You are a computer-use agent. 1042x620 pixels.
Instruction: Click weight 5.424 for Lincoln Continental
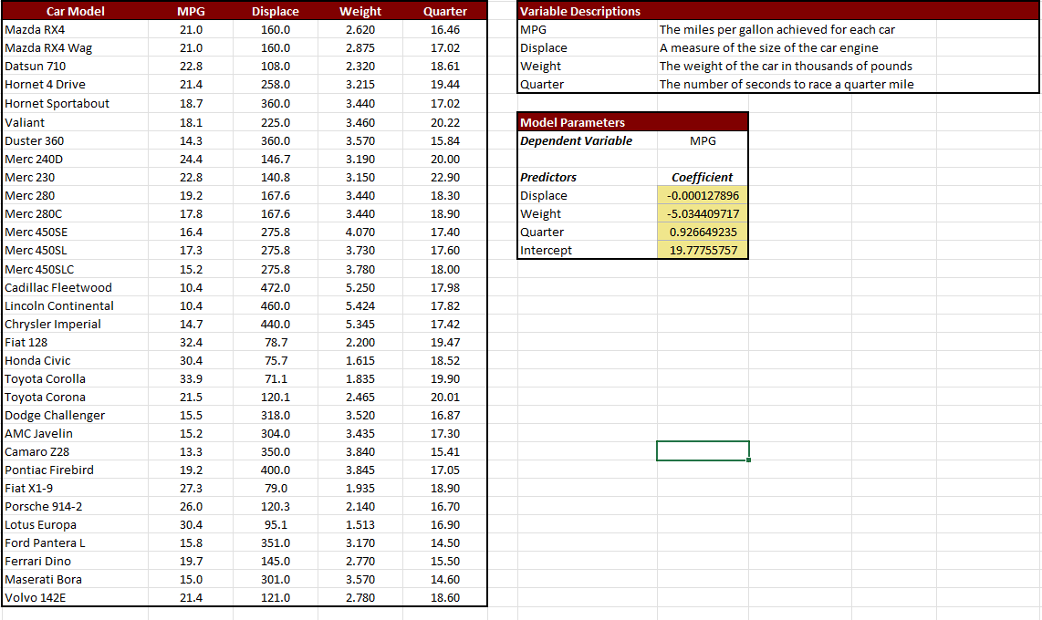click(360, 306)
